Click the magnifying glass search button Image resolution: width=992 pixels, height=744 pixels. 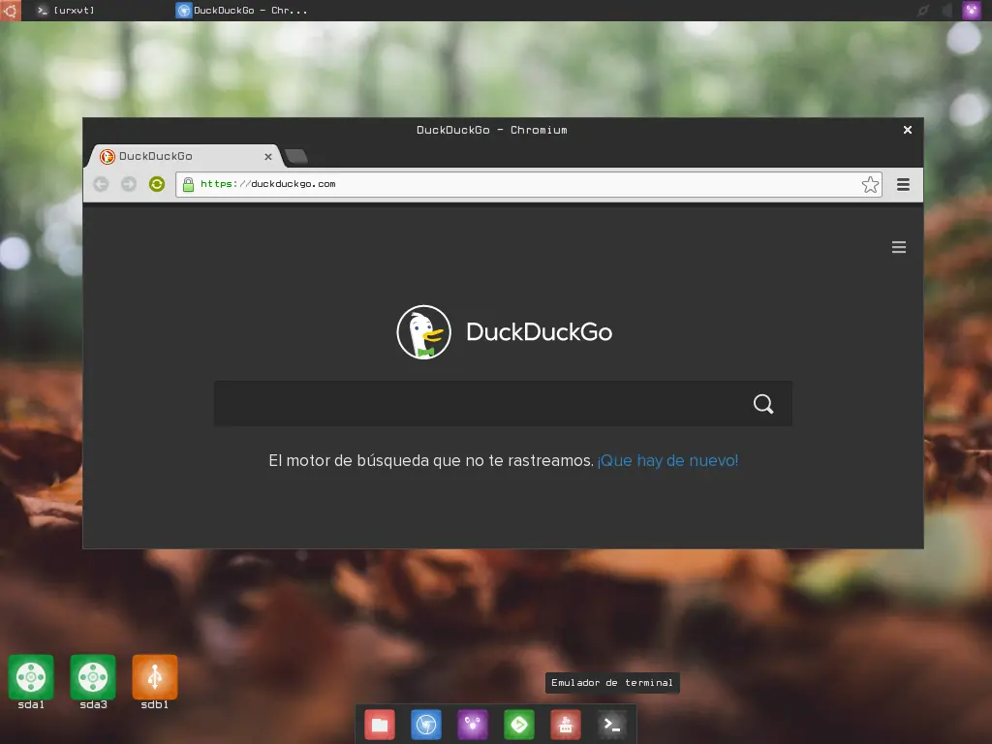pos(763,404)
